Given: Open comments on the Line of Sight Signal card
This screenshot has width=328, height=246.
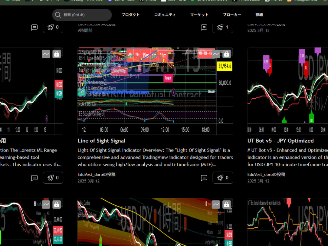Looking at the screenshot, I should pos(204,178).
